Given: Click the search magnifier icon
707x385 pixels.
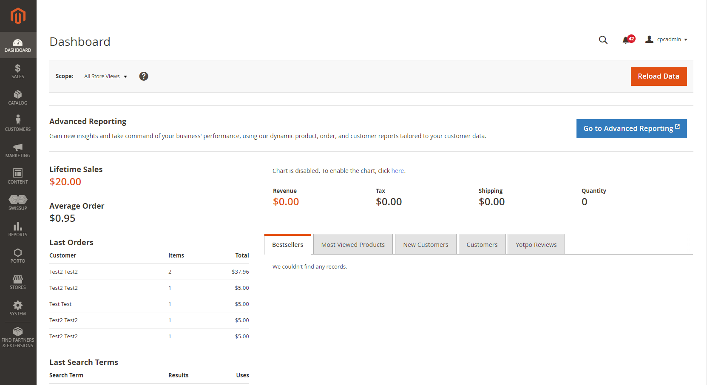Looking at the screenshot, I should 603,40.
